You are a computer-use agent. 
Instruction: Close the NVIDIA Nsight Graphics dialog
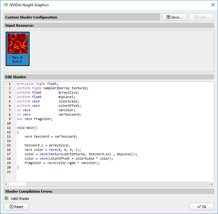click(x=212, y=5)
